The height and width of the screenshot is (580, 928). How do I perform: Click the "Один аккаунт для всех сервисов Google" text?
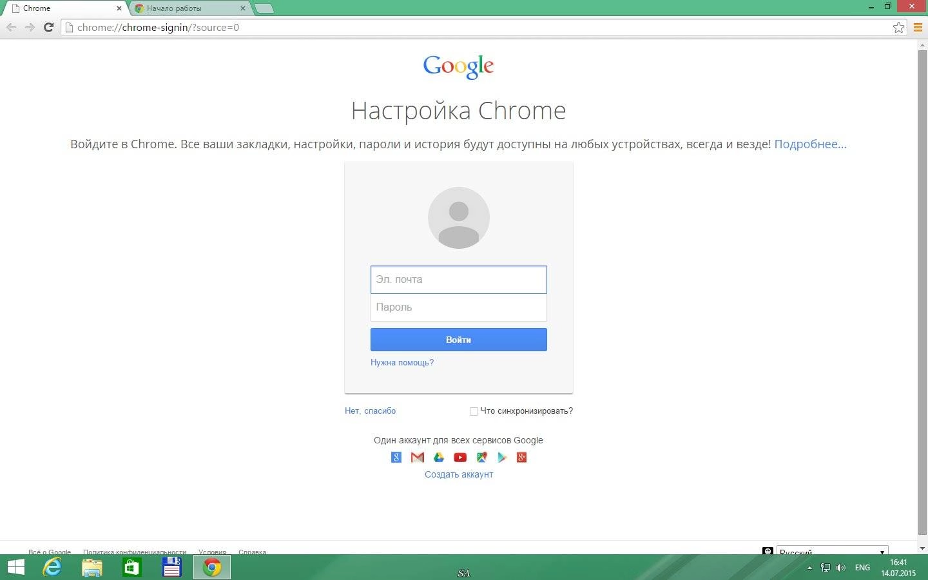click(458, 440)
